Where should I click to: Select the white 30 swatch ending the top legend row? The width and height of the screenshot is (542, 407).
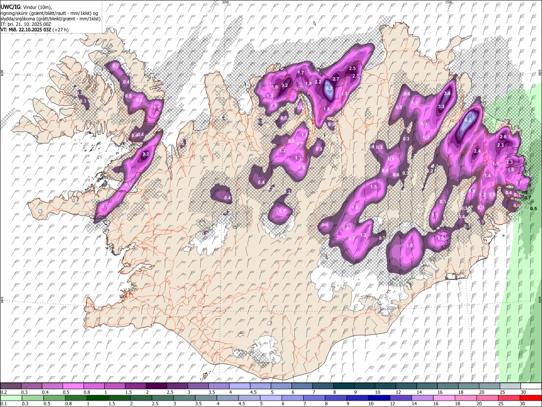coord(531,386)
